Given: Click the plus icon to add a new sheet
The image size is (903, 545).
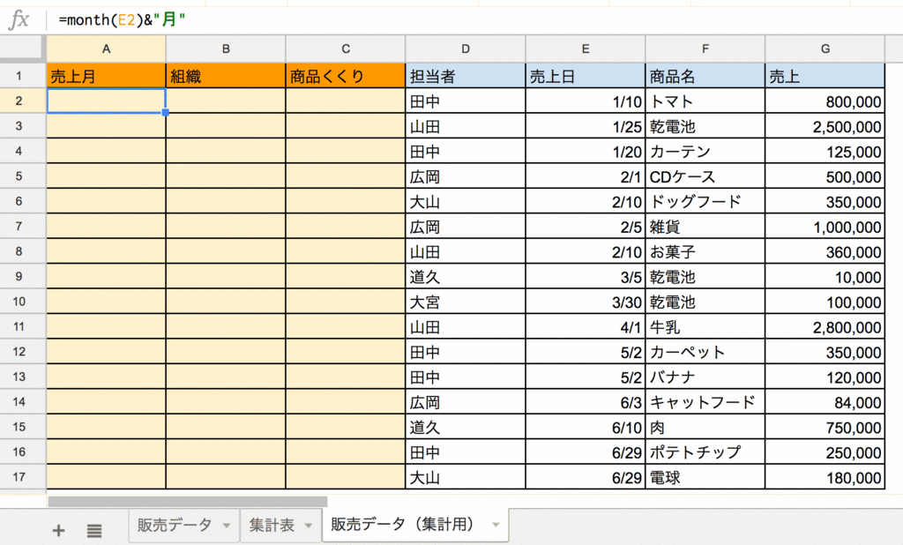Looking at the screenshot, I should 58,530.
